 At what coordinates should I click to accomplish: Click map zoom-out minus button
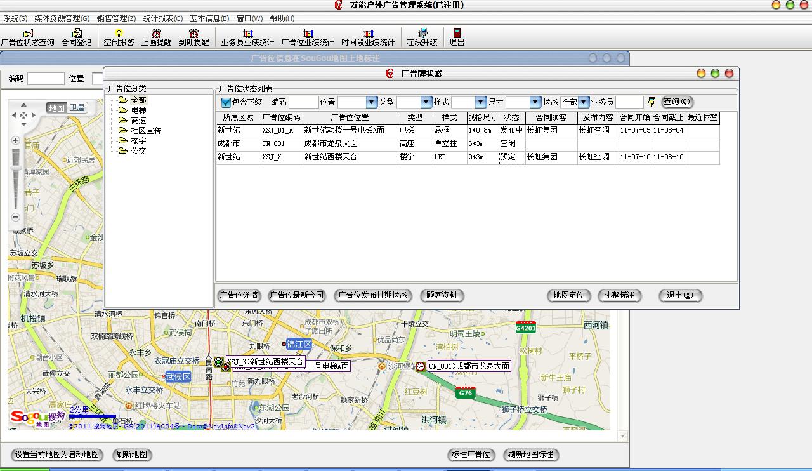click(x=16, y=217)
